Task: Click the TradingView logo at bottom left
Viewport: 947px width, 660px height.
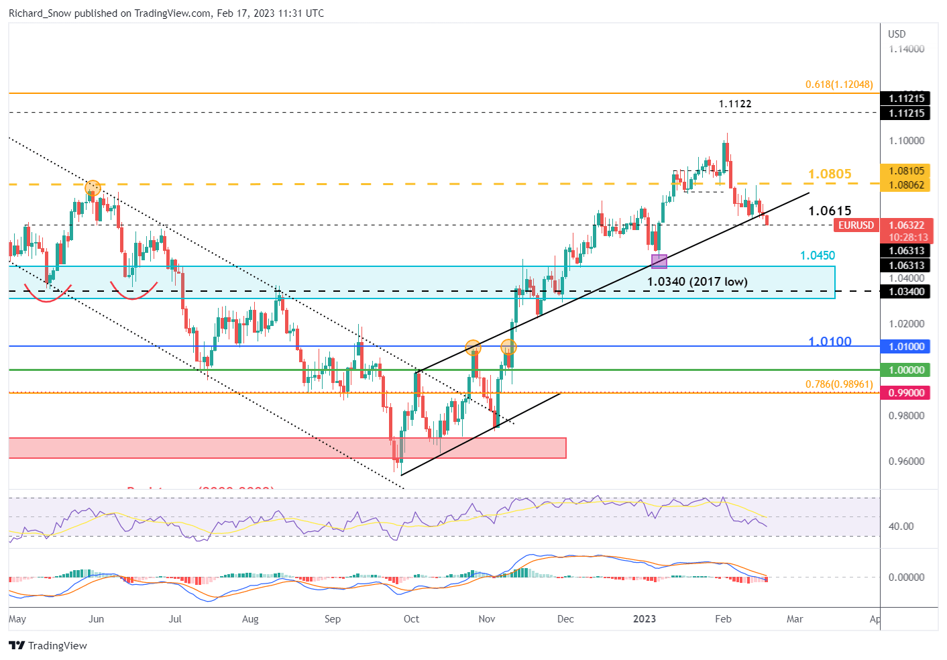Action: (x=48, y=645)
